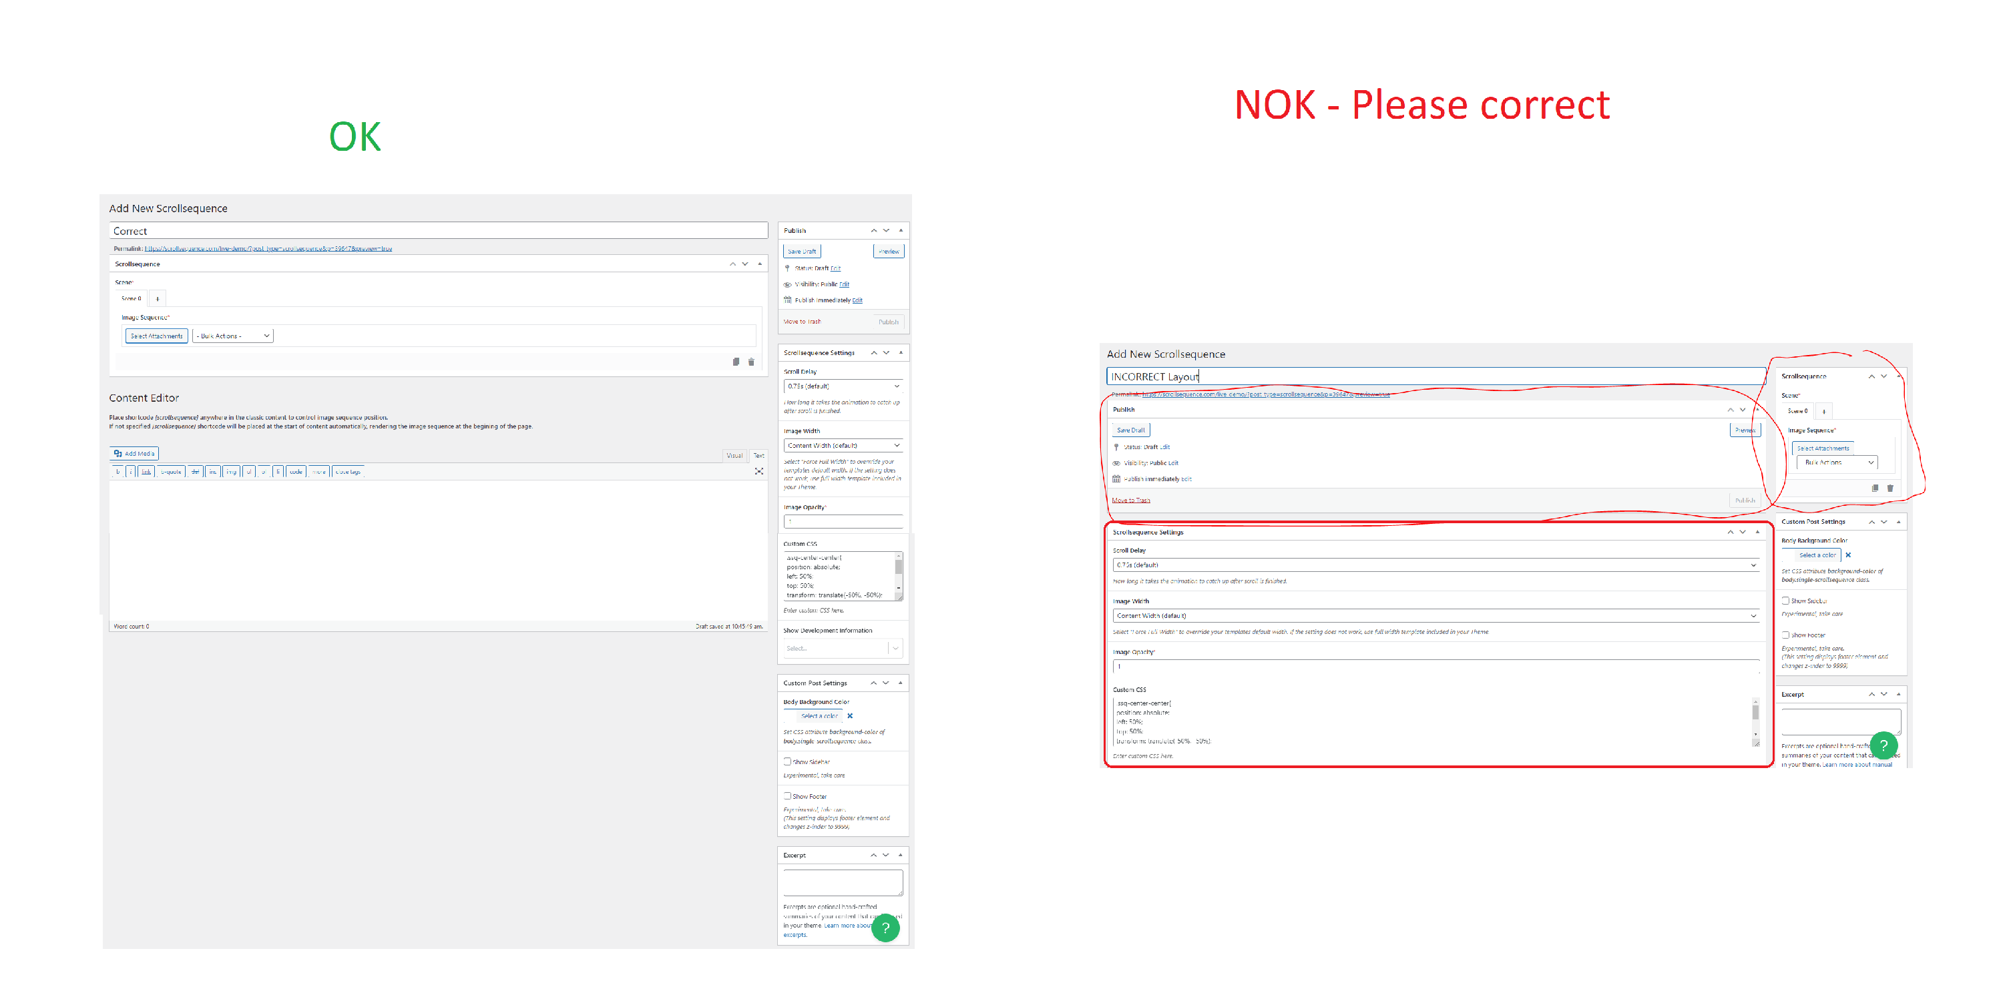The image size is (2003, 999).
Task: Open Bulk Actions dropdown in OK layout
Action: coord(232,336)
